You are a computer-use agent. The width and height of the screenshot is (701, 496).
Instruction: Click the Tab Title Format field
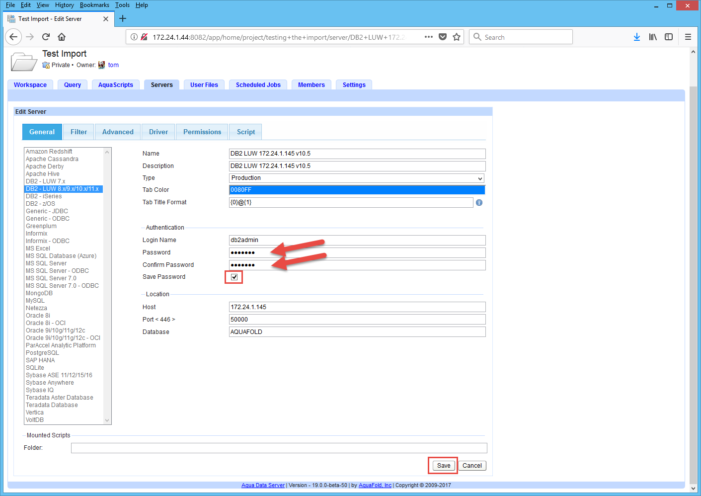pyautogui.click(x=351, y=202)
